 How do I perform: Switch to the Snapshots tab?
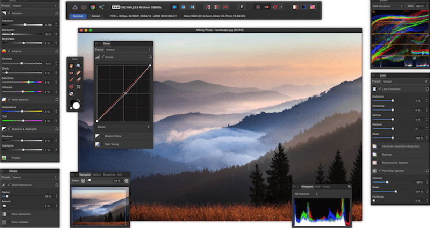click(x=109, y=175)
